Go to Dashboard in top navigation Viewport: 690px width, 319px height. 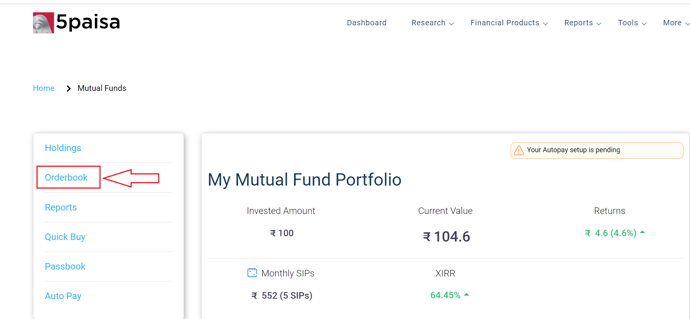point(366,23)
